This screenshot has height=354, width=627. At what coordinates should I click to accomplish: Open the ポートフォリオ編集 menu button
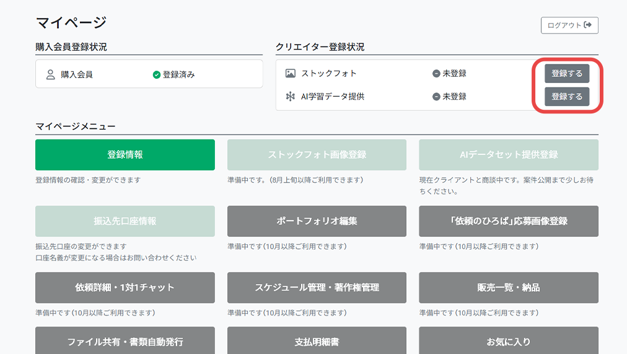[317, 221]
